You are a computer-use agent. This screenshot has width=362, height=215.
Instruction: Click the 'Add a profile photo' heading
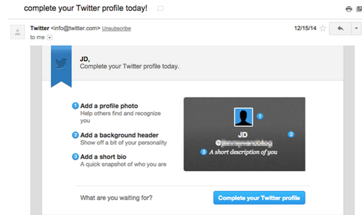click(109, 106)
